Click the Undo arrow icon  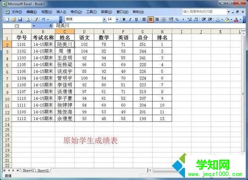point(43,19)
